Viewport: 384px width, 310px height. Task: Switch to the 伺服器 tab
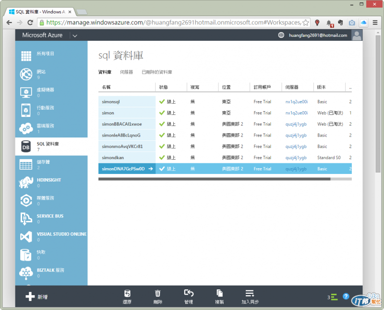(x=126, y=72)
